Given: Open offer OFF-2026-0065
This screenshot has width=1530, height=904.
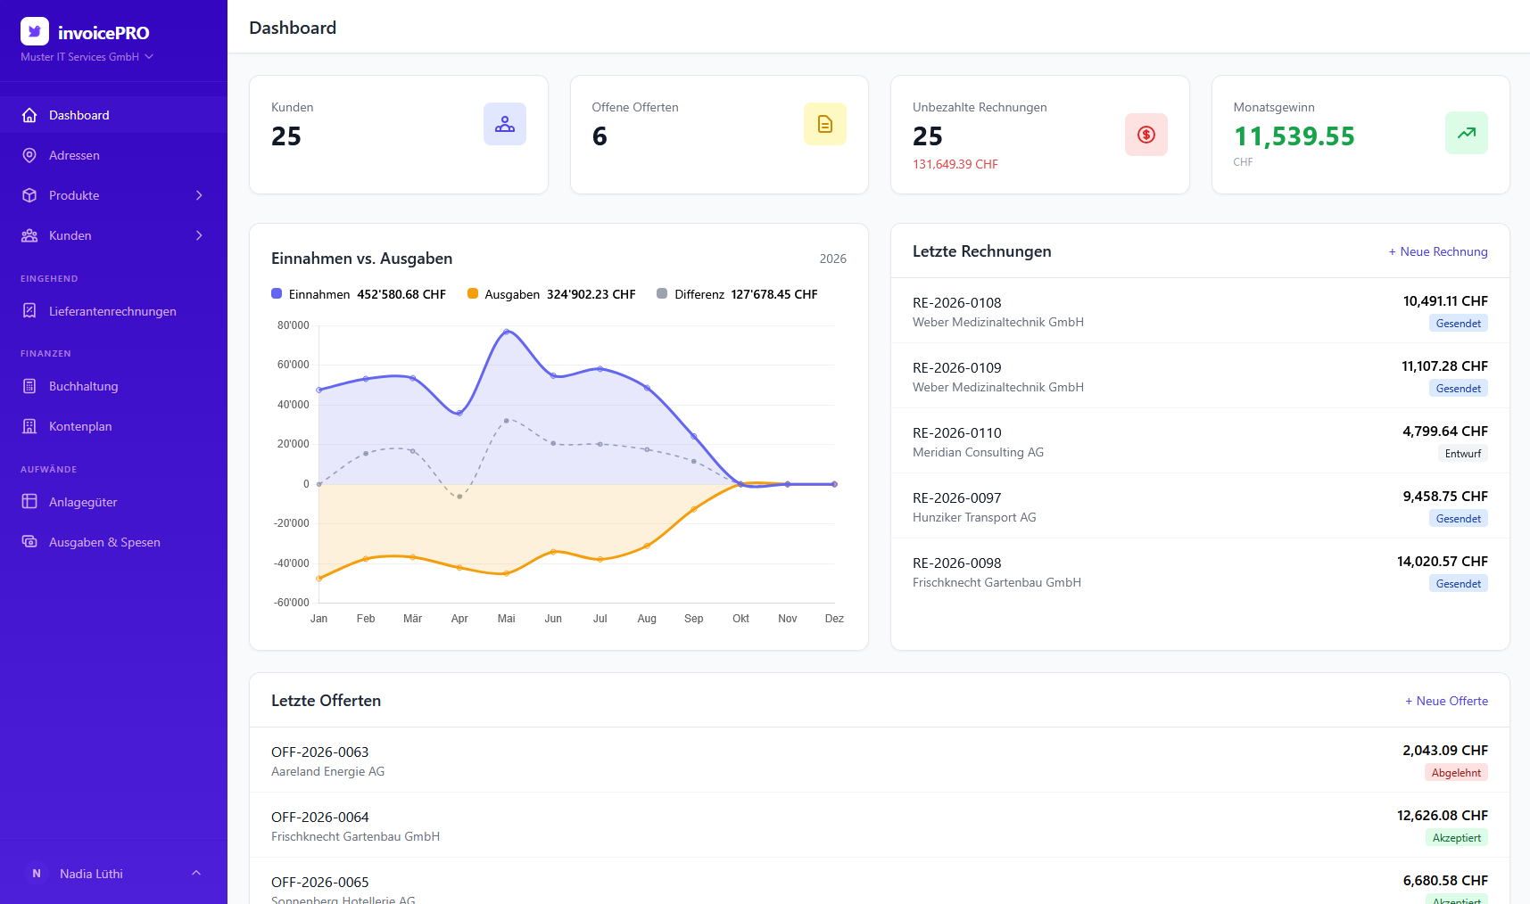Looking at the screenshot, I should 880,881.
